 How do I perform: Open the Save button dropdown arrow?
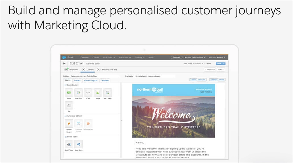[x=224, y=64]
